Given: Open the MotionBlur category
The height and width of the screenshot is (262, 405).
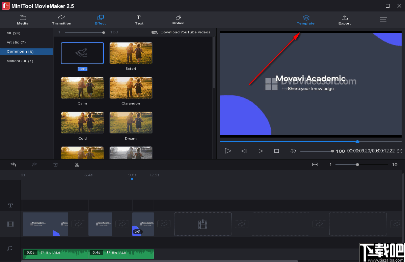Looking at the screenshot, I should pos(19,61).
